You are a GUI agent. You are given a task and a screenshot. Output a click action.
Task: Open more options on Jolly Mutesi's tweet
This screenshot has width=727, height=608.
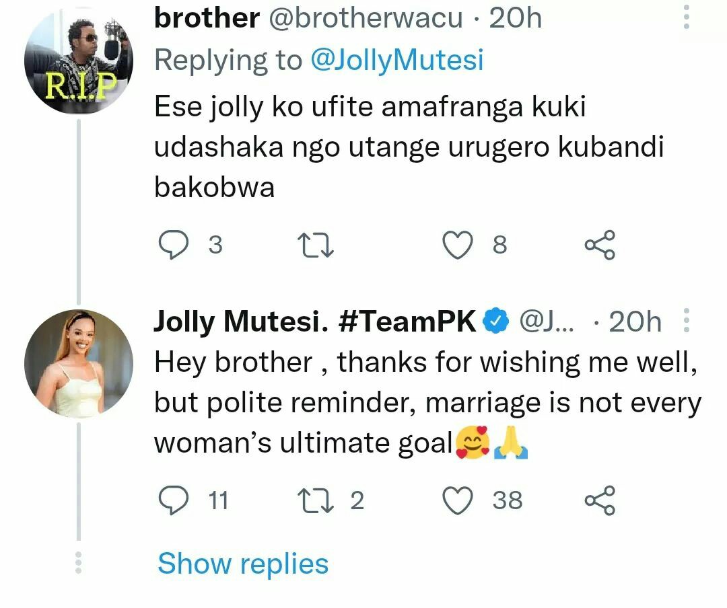point(687,321)
